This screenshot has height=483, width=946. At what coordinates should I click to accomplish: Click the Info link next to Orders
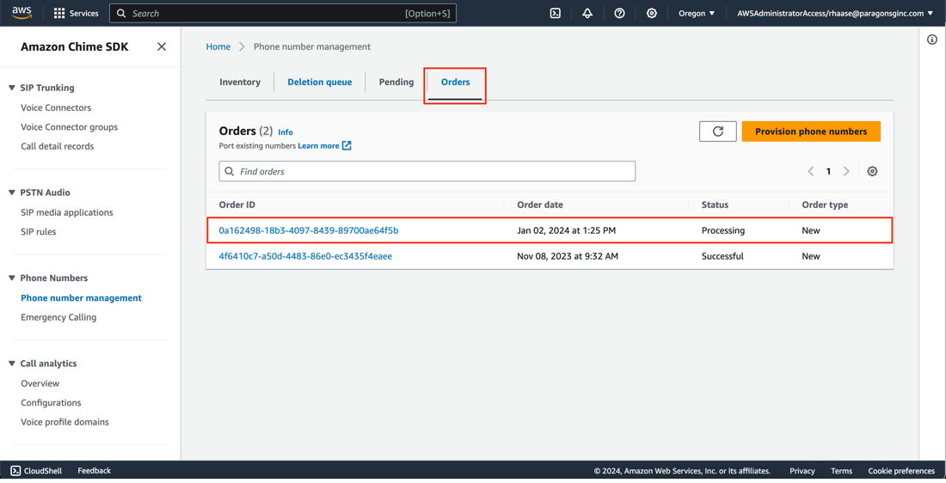coord(286,132)
